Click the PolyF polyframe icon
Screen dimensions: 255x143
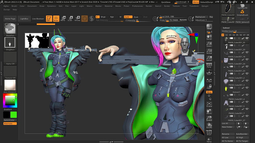tap(209, 133)
